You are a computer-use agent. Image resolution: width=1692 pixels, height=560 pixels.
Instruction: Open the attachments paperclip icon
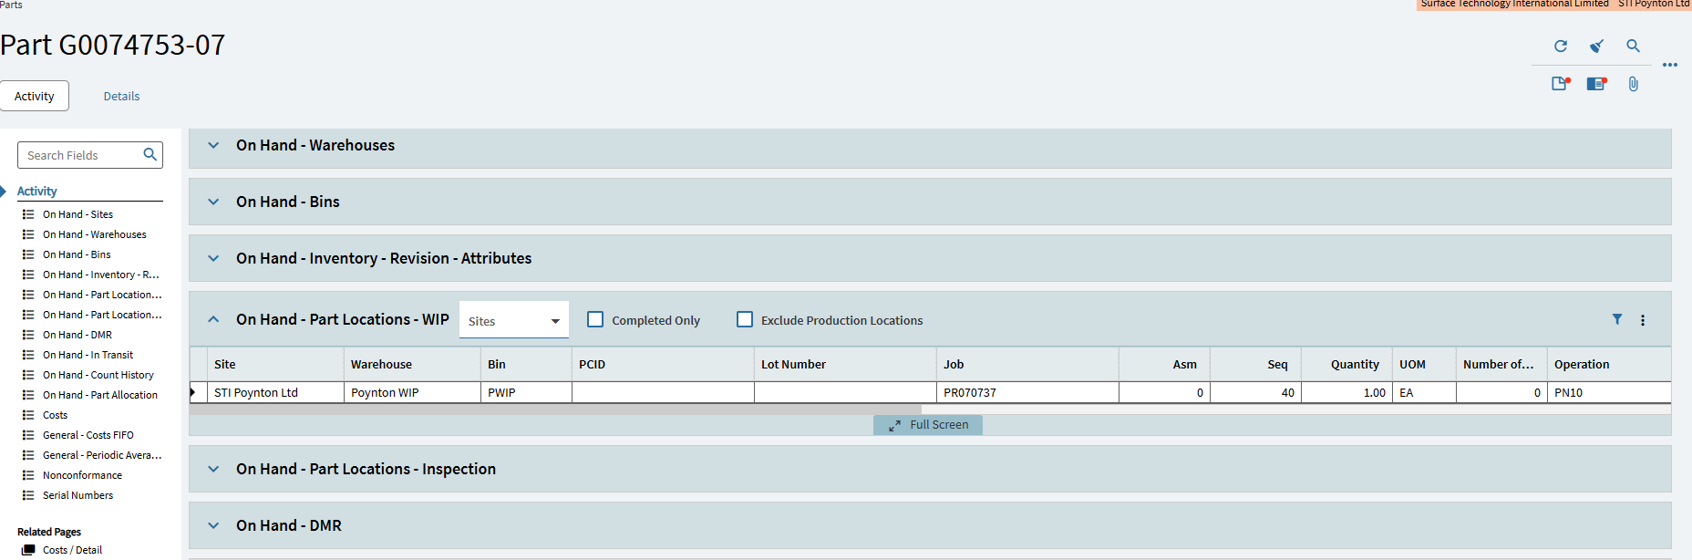point(1633,84)
